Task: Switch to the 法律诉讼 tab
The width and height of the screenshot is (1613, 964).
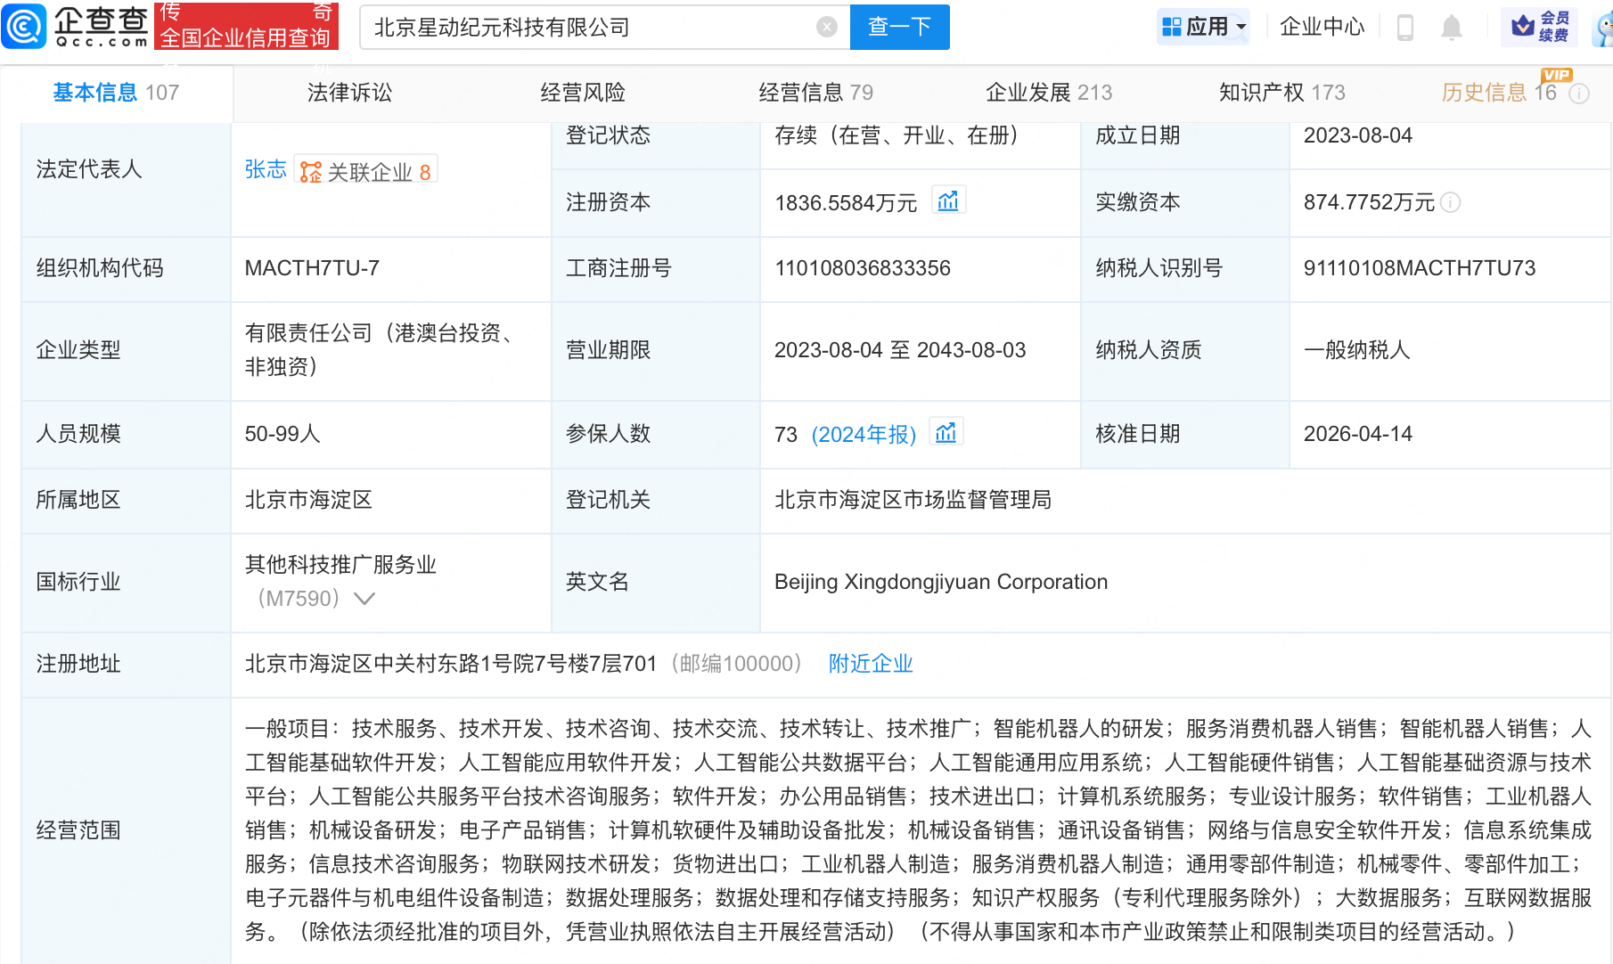Action: 349,93
